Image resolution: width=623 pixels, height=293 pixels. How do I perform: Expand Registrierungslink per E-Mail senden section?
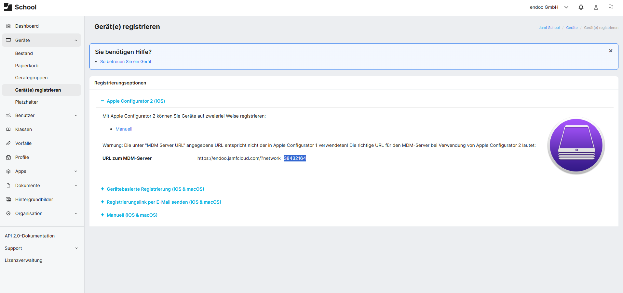pos(161,202)
